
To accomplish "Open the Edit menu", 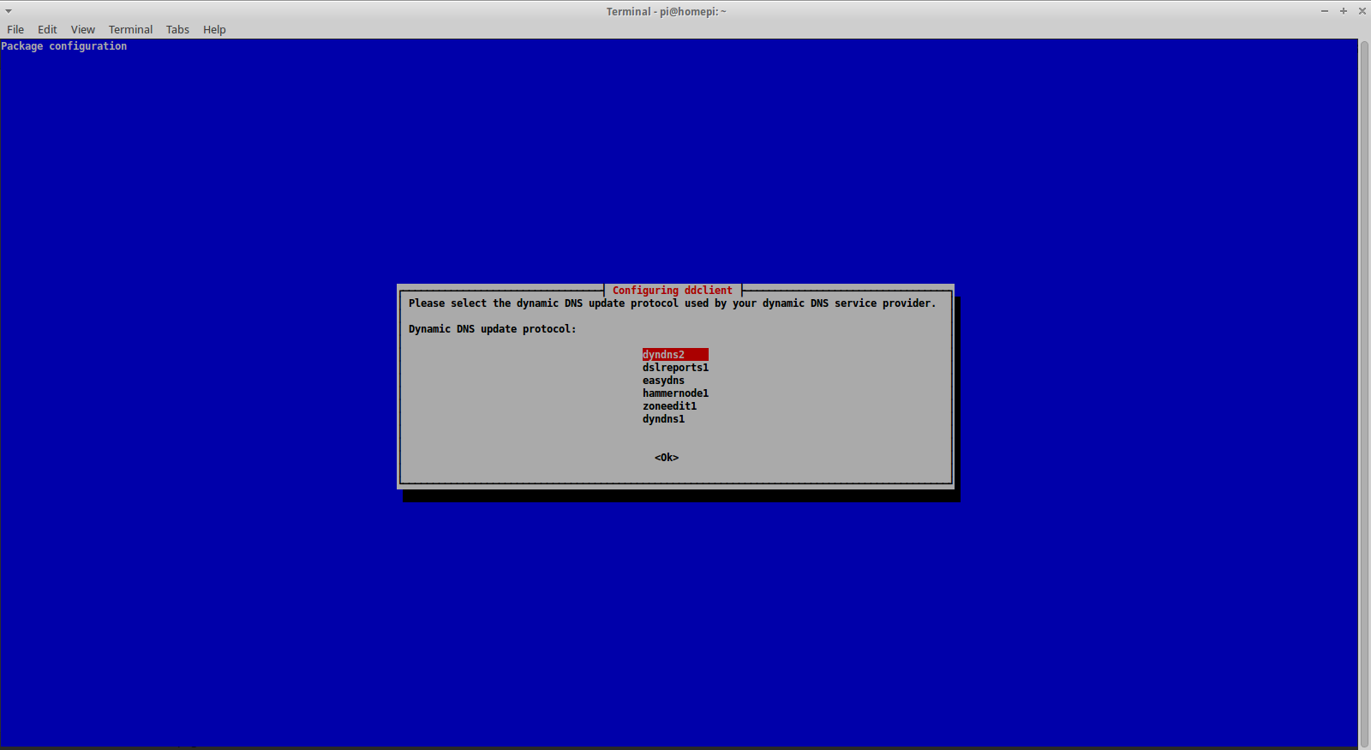I will point(47,29).
